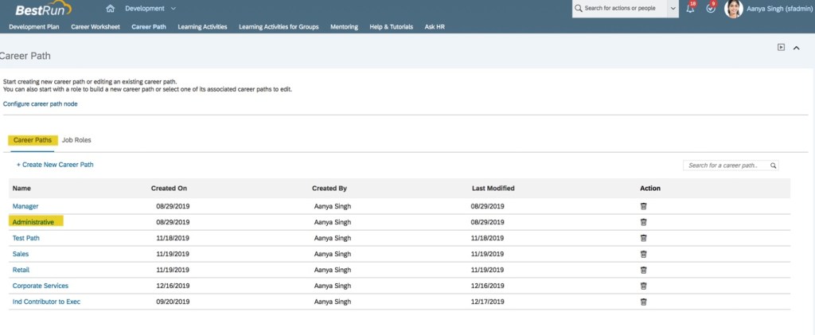Viewport: 815px width, 335px height.
Task: Open Learning Activities menu item
Action: [202, 26]
